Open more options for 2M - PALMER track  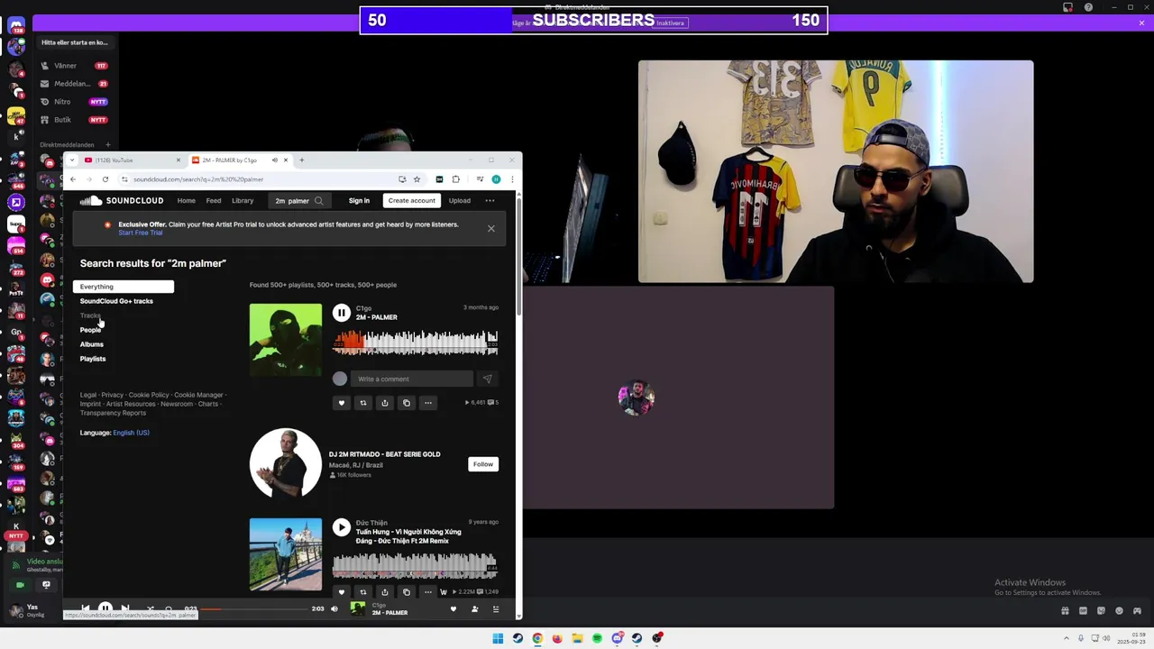pos(427,403)
